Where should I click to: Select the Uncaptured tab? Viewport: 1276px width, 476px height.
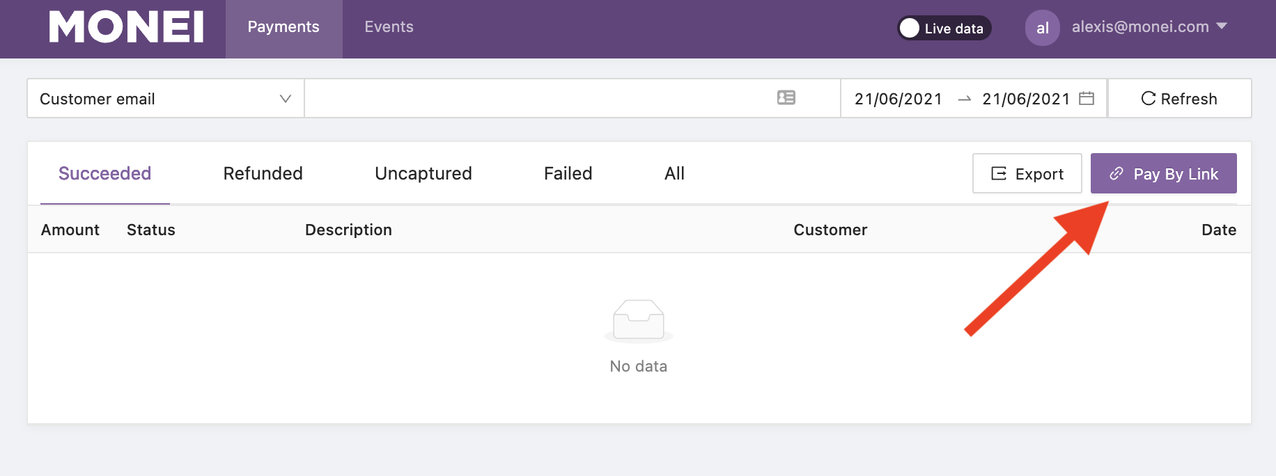423,173
